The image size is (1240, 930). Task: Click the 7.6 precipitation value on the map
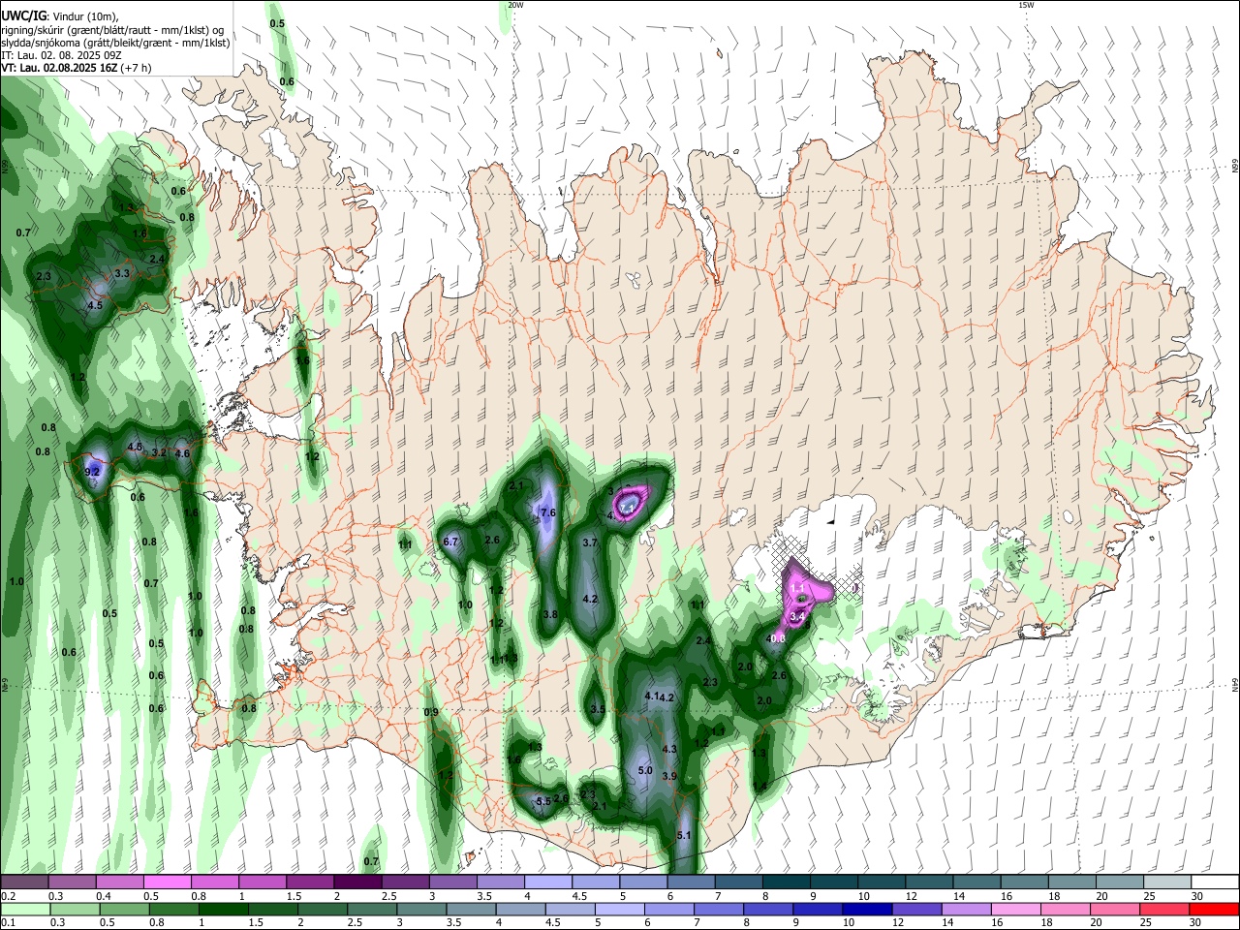pos(548,512)
